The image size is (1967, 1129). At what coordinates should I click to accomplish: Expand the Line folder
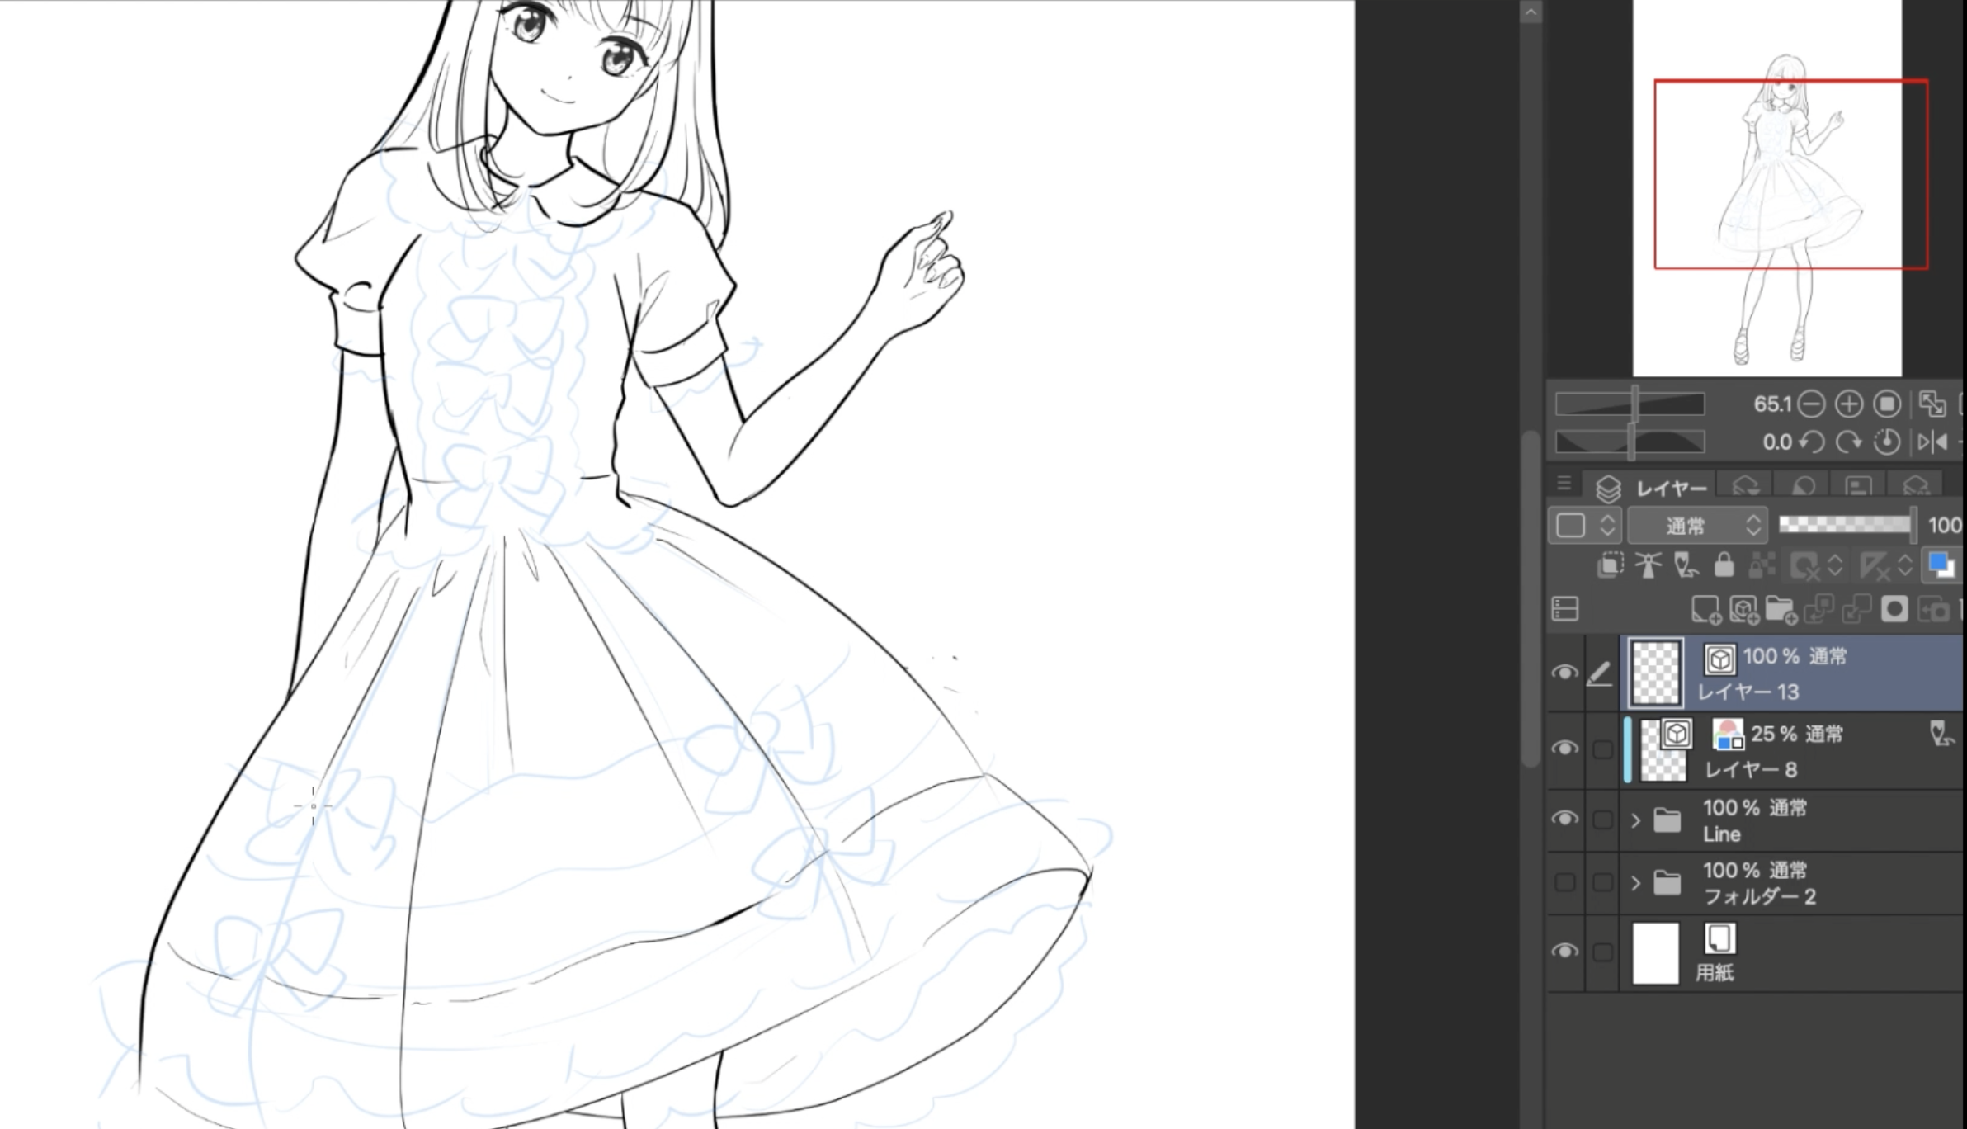click(x=1636, y=820)
